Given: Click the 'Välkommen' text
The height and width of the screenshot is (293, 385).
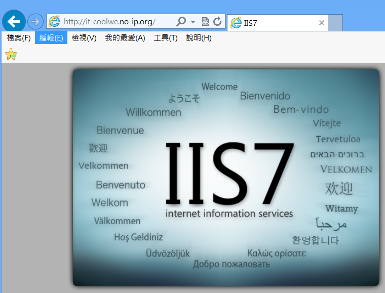Looking at the screenshot, I should (117, 221).
